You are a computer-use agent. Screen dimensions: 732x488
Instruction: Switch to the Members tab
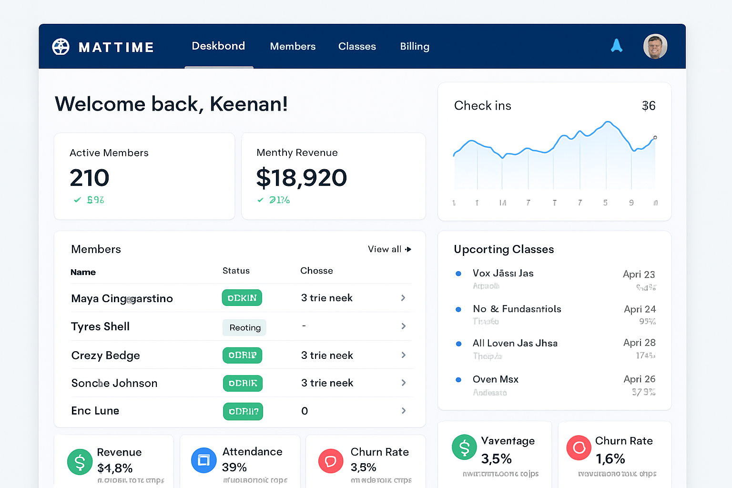coord(293,46)
